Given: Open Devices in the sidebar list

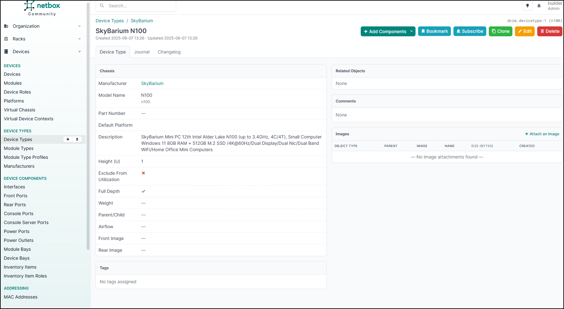Looking at the screenshot, I should pos(12,74).
